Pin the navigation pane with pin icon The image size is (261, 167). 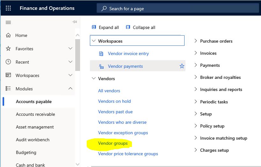coord(75,22)
